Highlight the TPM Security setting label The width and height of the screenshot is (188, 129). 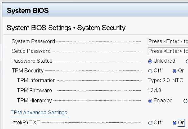[28, 71]
